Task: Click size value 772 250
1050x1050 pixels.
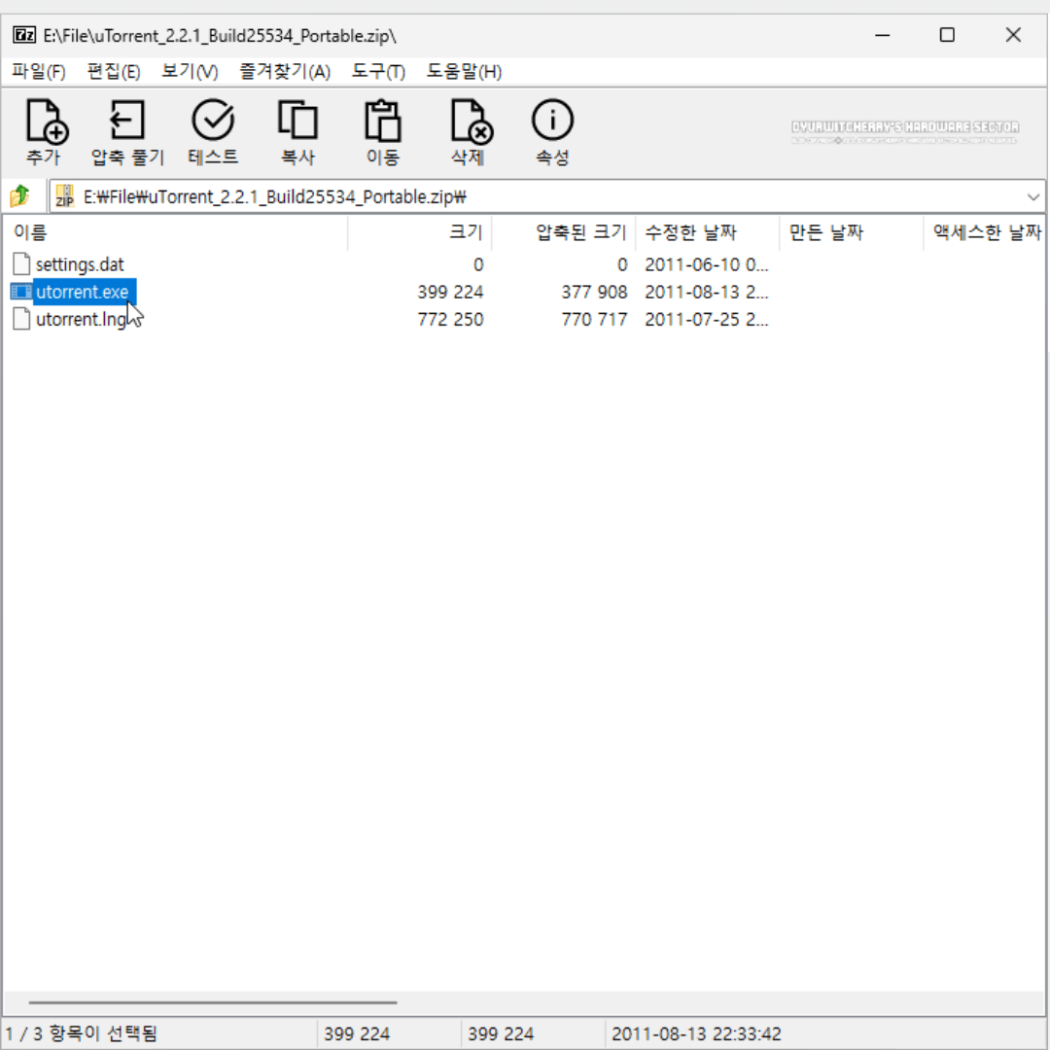Action: (450, 320)
